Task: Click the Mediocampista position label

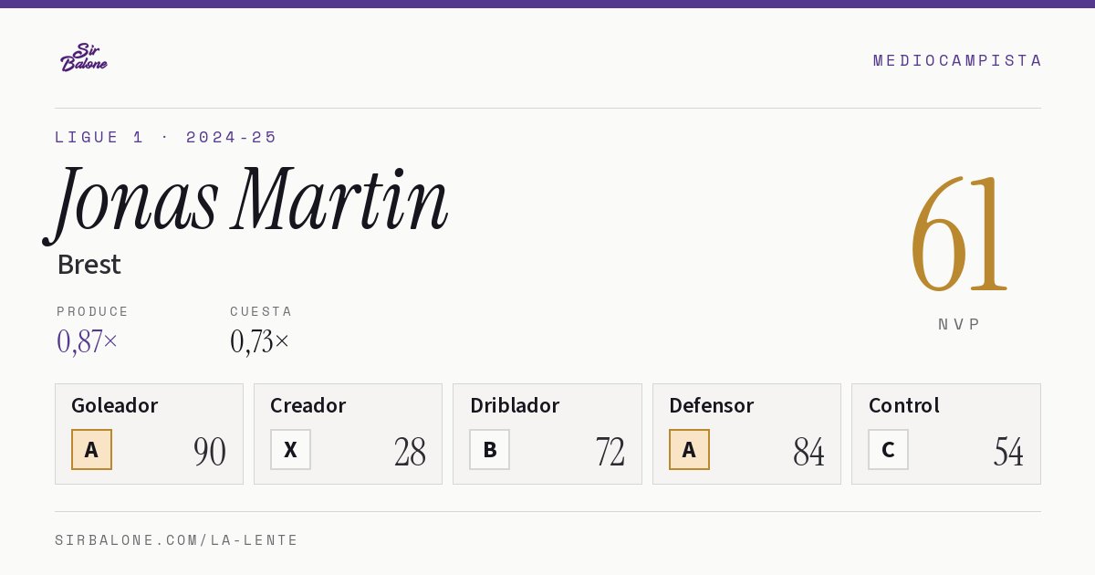Action: click(x=957, y=60)
